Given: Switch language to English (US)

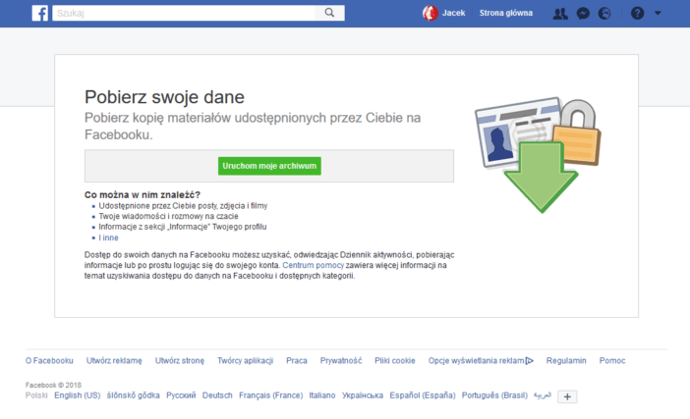Looking at the screenshot, I should coord(77,395).
